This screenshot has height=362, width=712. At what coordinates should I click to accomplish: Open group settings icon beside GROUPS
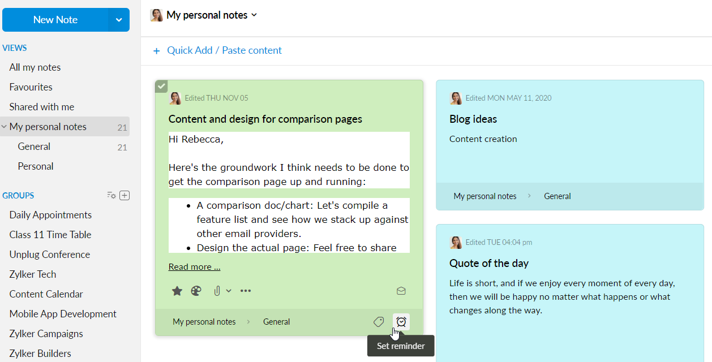click(111, 195)
